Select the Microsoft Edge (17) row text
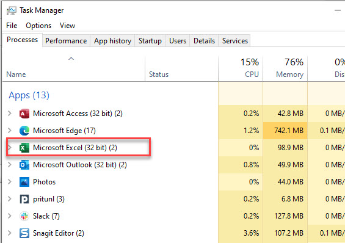 pos(64,131)
